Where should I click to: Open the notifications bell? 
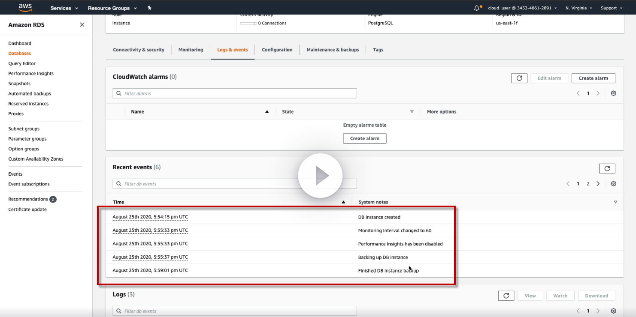478,8
